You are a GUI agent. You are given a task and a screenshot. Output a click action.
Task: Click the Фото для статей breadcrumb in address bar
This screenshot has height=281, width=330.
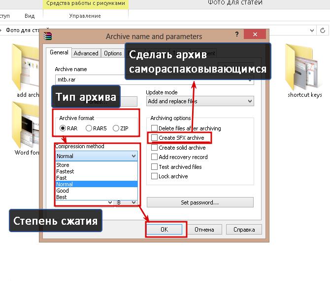click(x=23, y=30)
